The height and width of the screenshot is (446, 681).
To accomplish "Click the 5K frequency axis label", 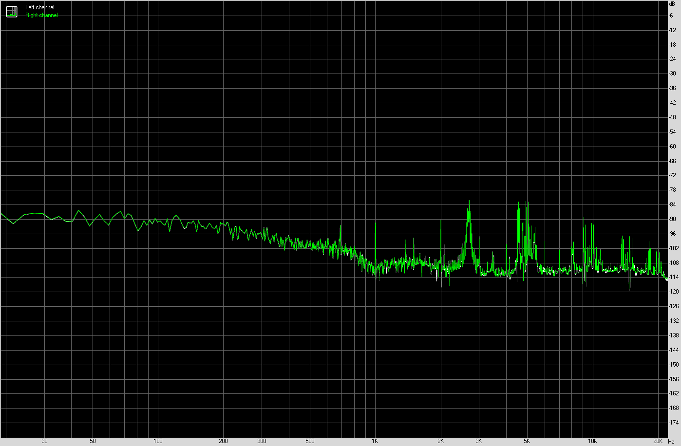I will 527,441.
